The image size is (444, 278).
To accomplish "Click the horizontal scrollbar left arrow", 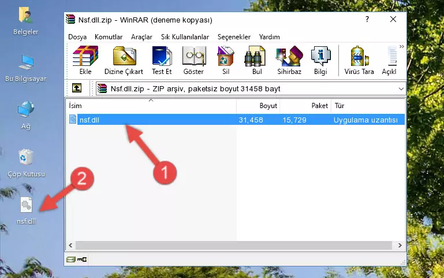I will click(x=71, y=245).
